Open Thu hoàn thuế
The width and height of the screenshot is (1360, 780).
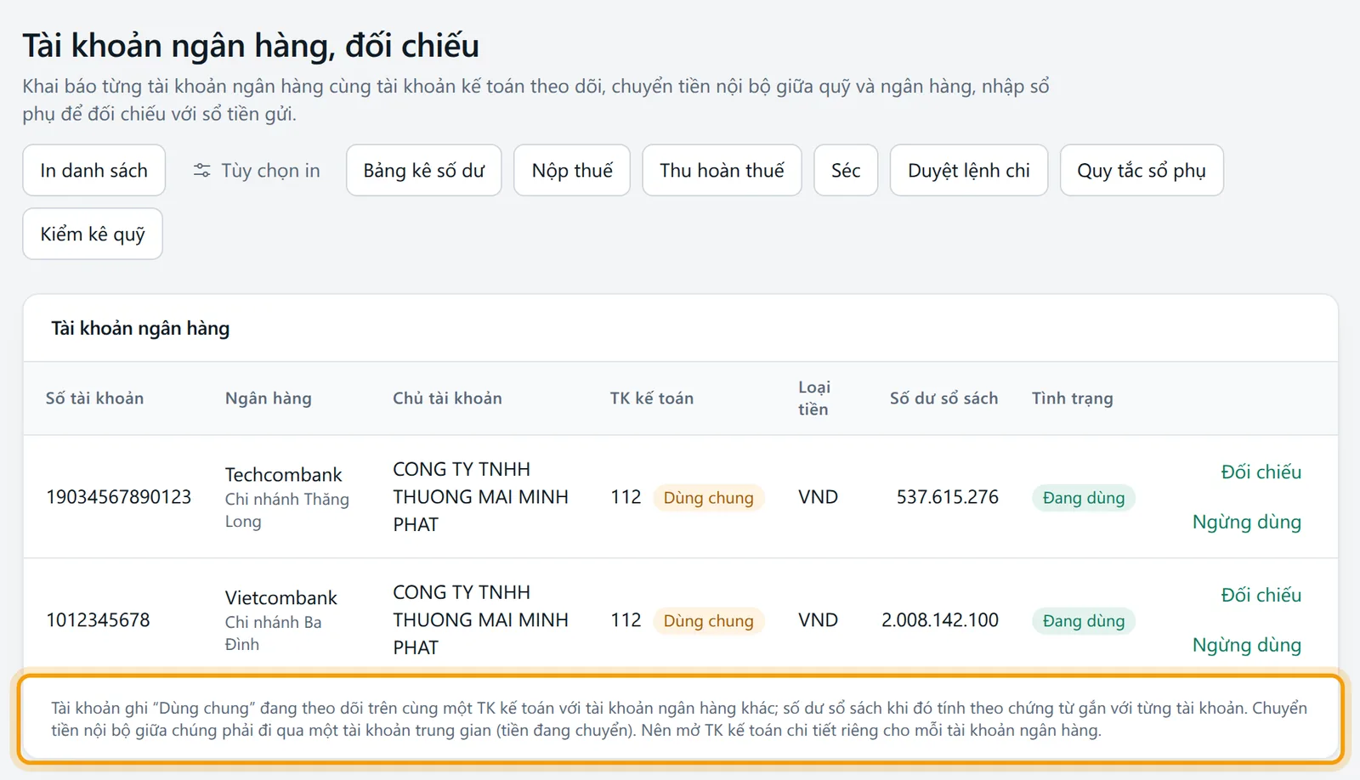[722, 171]
